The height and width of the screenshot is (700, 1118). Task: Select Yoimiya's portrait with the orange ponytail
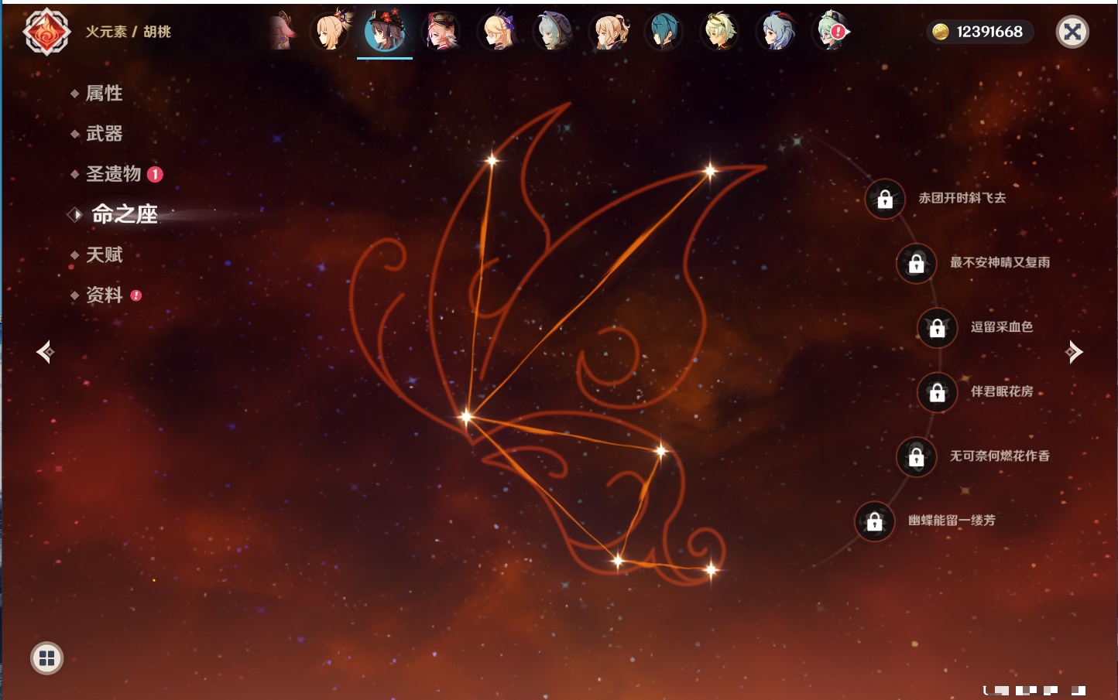tap(331, 31)
